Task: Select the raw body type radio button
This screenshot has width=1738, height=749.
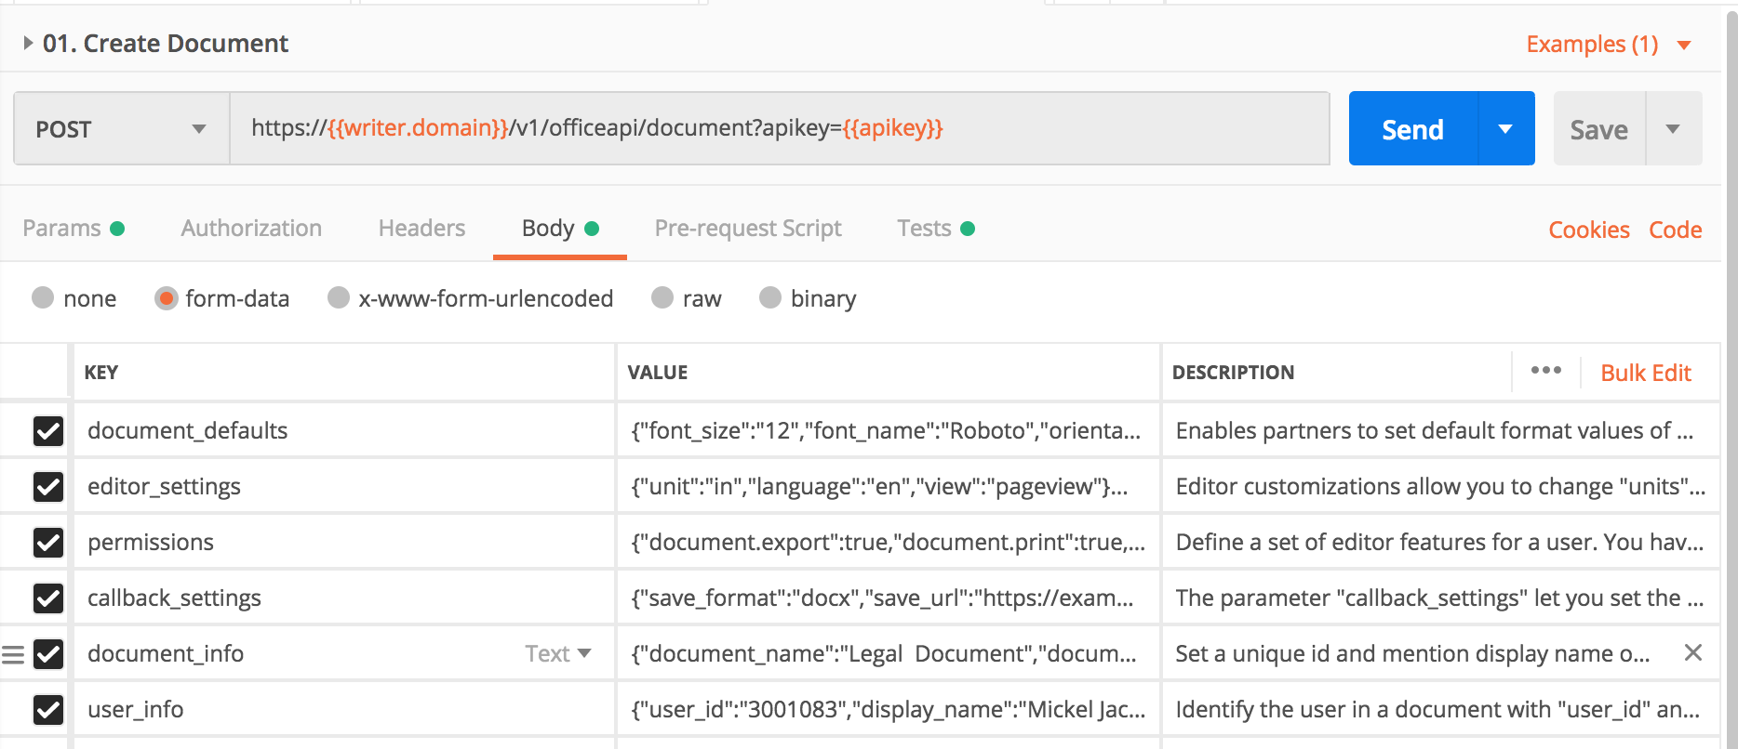Action: click(662, 298)
